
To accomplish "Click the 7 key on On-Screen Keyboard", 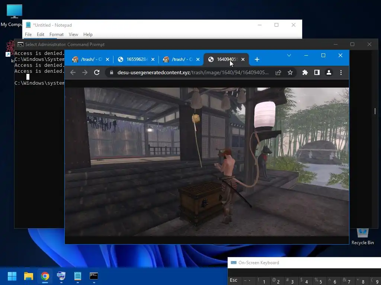I will coord(347,281).
